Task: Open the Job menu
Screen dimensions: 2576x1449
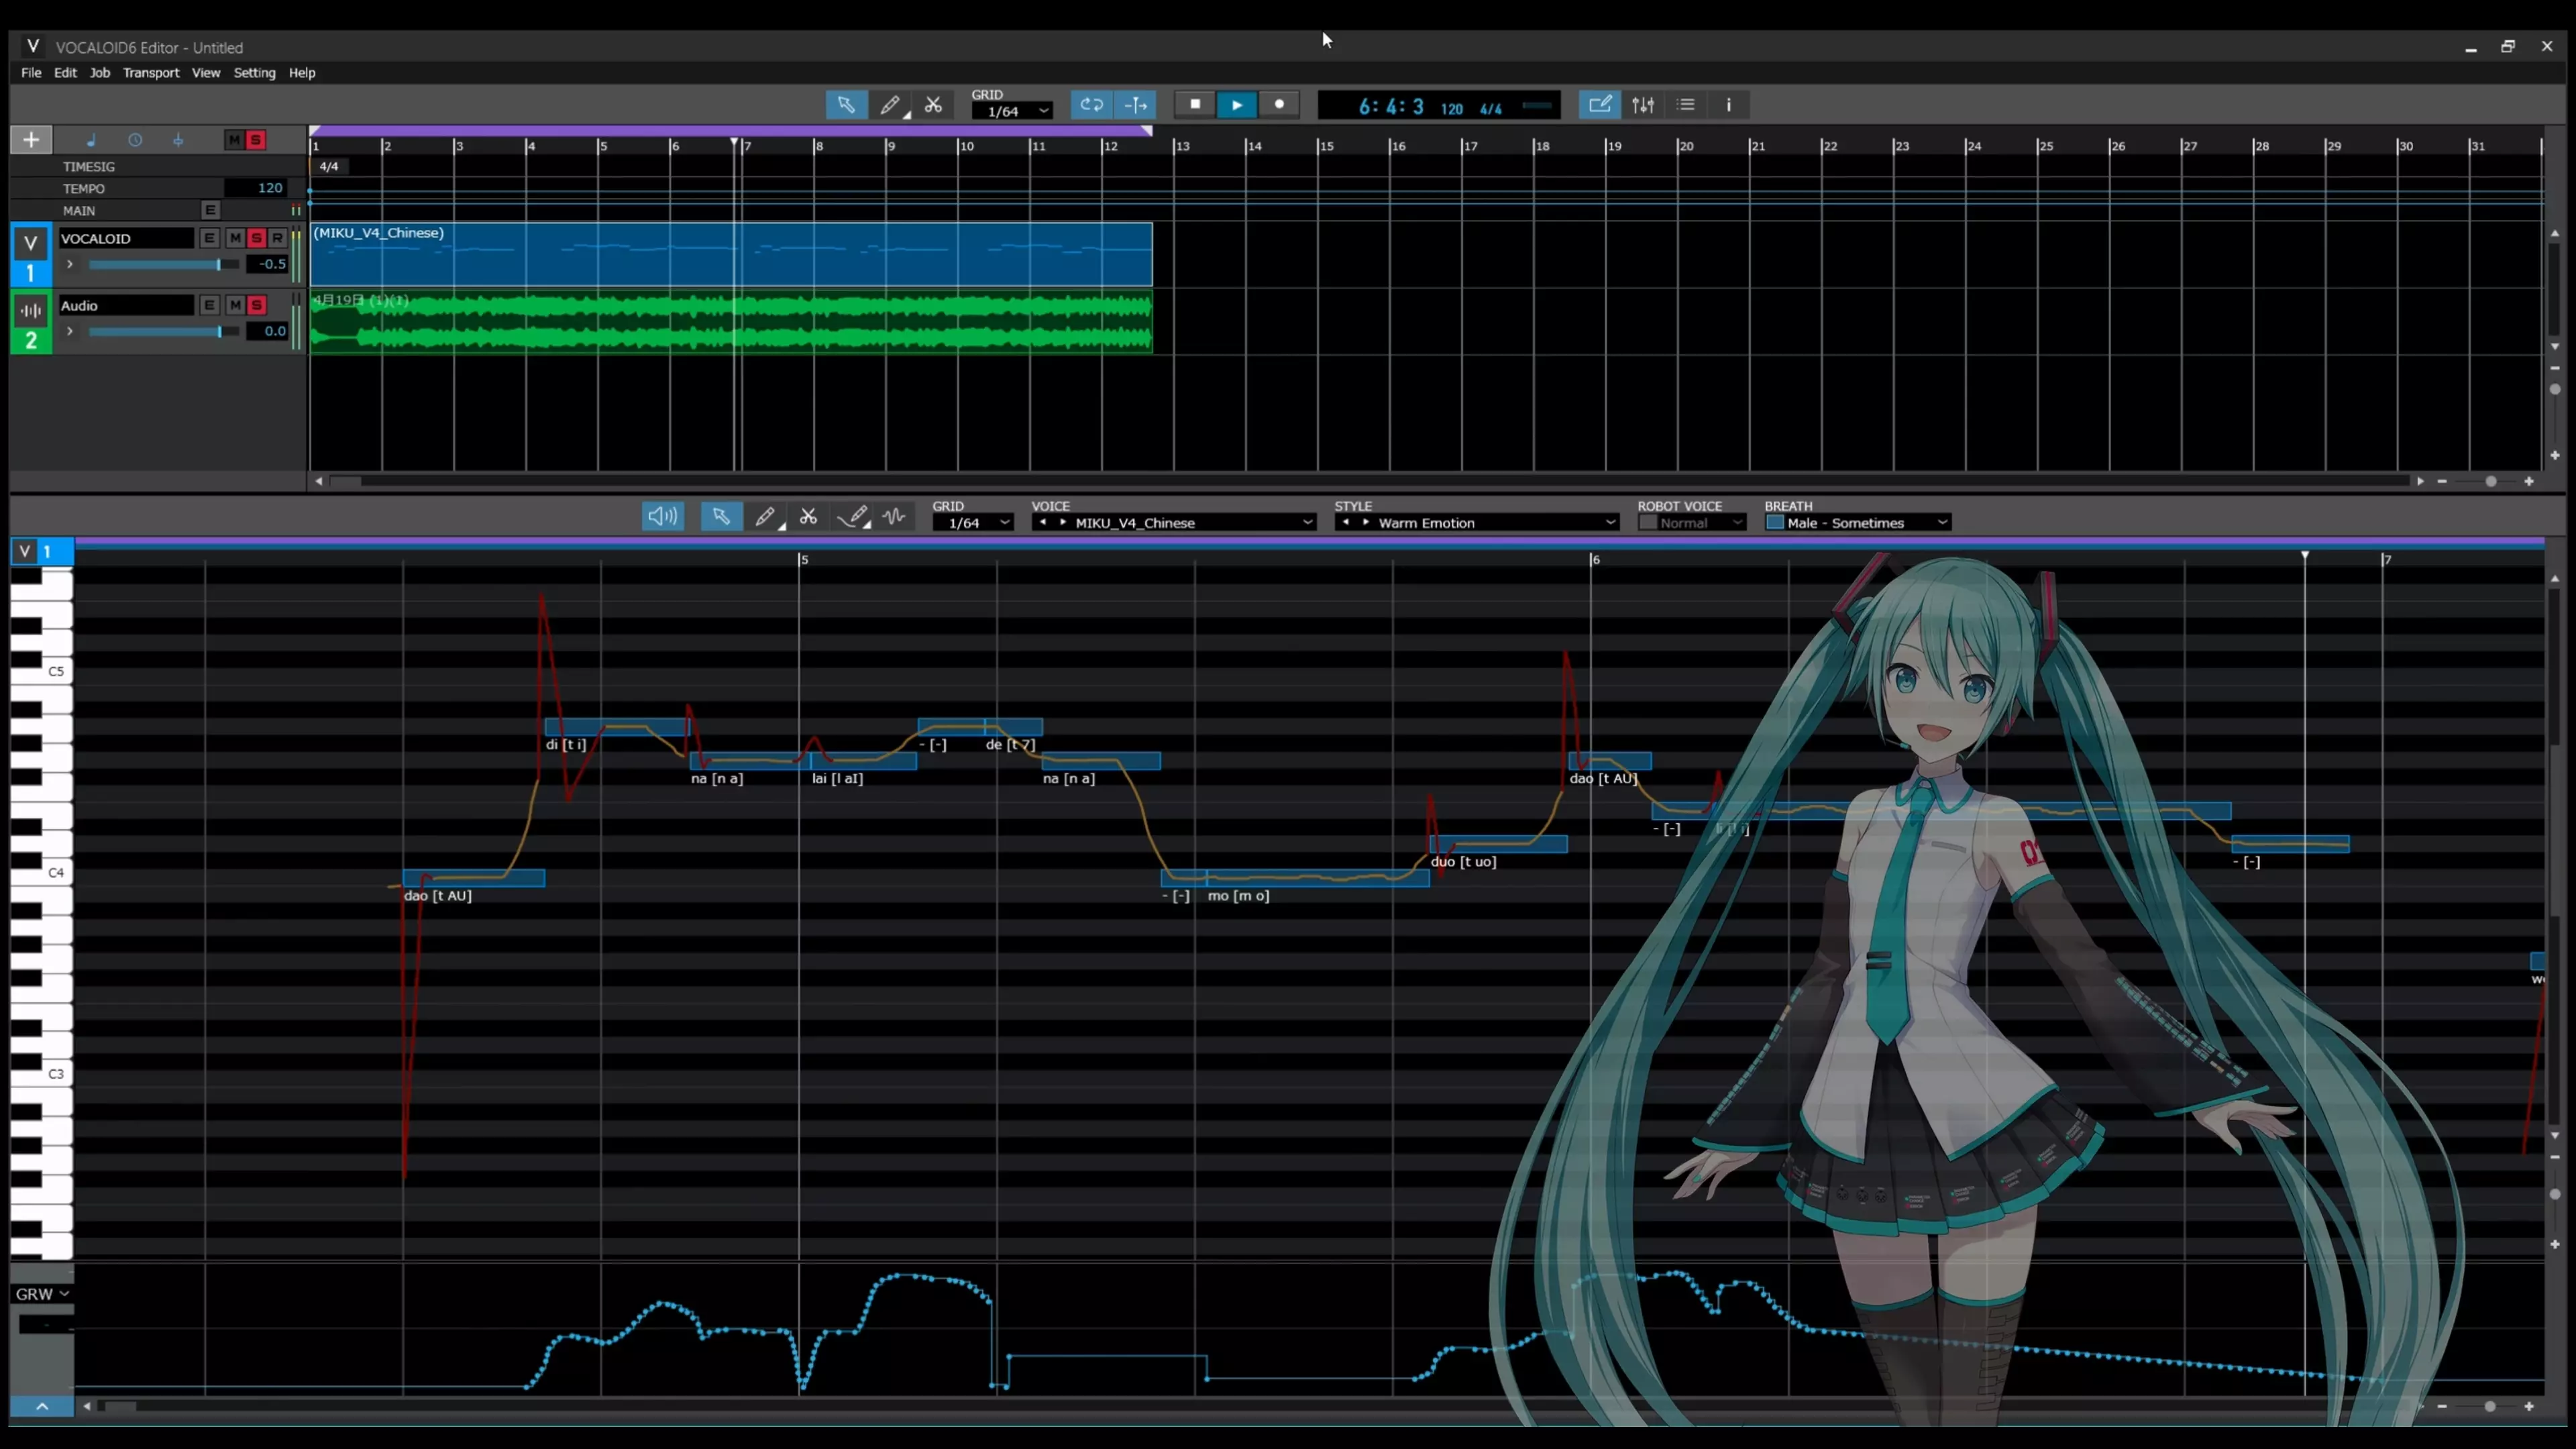Action: tap(99, 73)
